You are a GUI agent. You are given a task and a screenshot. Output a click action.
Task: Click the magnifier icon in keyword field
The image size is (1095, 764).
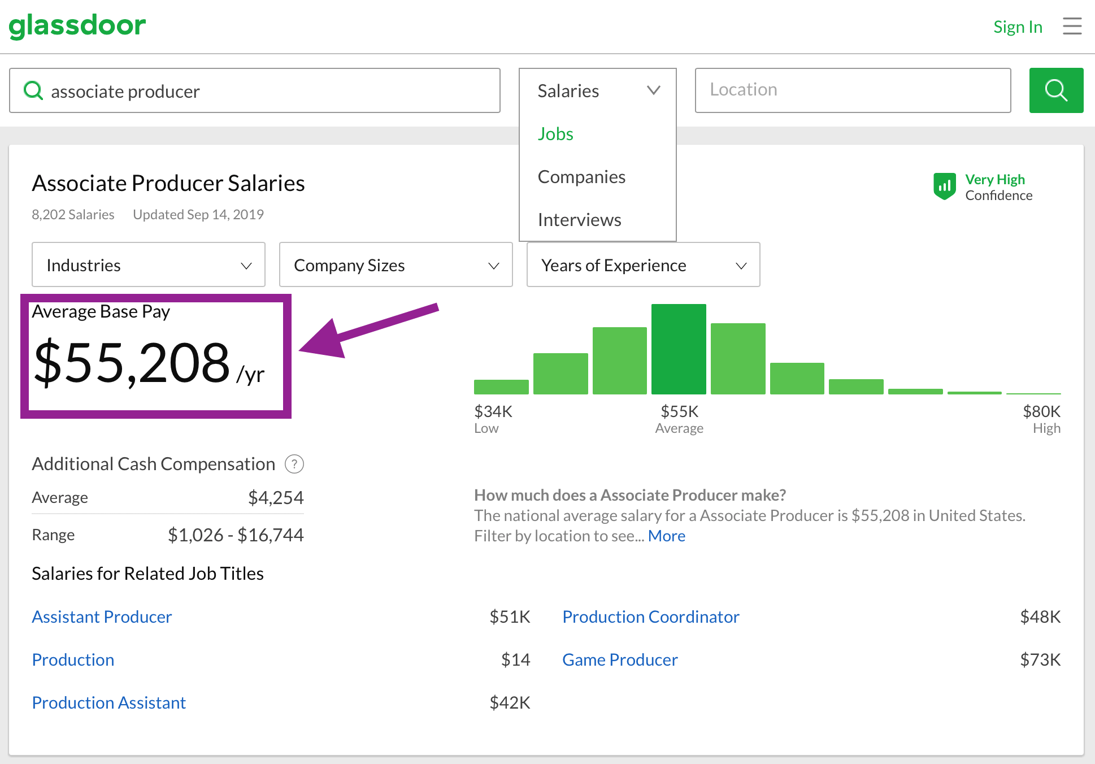pyautogui.click(x=33, y=90)
